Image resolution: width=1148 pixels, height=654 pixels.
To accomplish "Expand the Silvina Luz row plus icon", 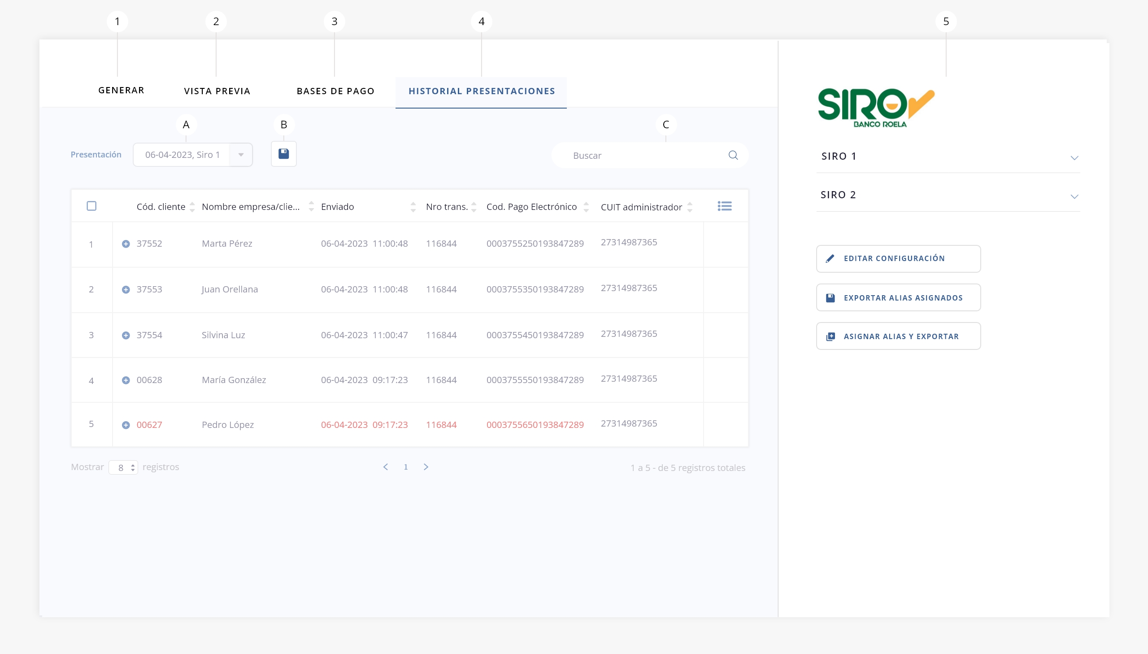I will (x=126, y=336).
